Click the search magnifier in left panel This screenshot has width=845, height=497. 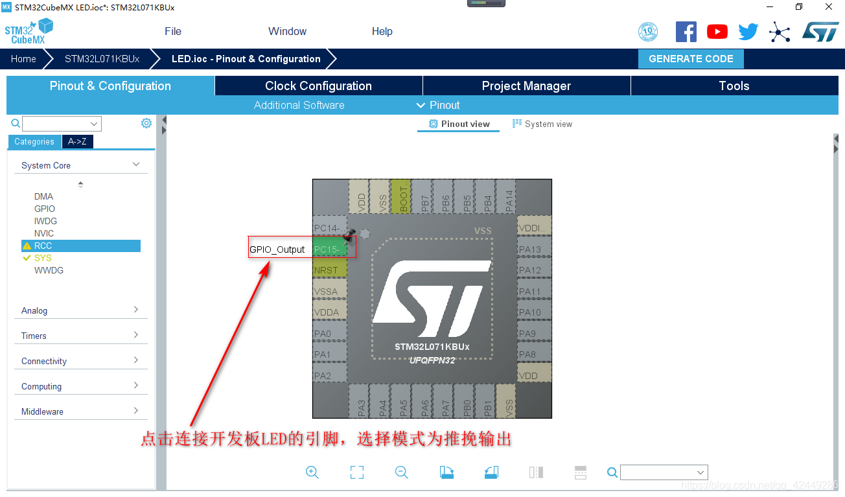point(16,123)
